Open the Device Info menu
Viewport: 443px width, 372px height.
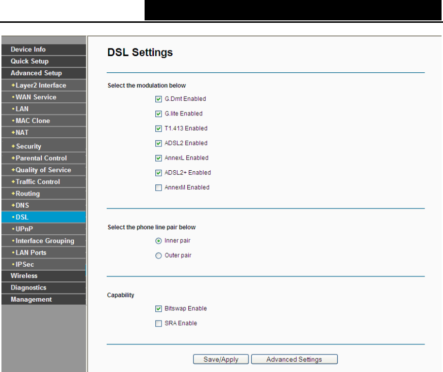tap(44, 49)
